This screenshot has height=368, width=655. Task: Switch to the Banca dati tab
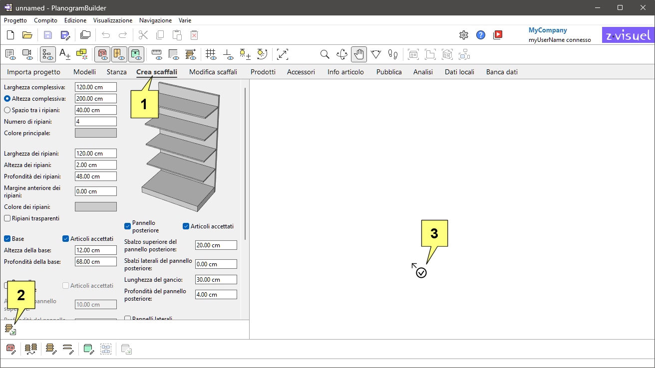pos(502,72)
